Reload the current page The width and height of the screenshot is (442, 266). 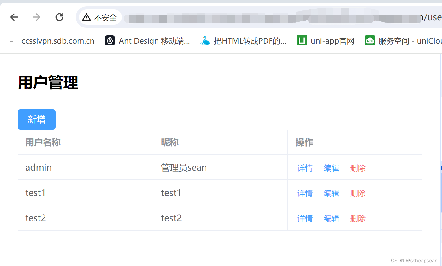(59, 17)
